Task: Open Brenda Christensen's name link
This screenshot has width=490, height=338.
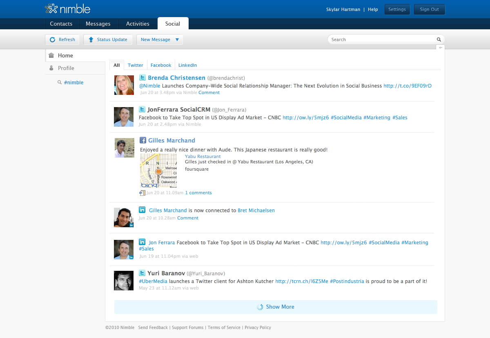Action: [x=176, y=77]
